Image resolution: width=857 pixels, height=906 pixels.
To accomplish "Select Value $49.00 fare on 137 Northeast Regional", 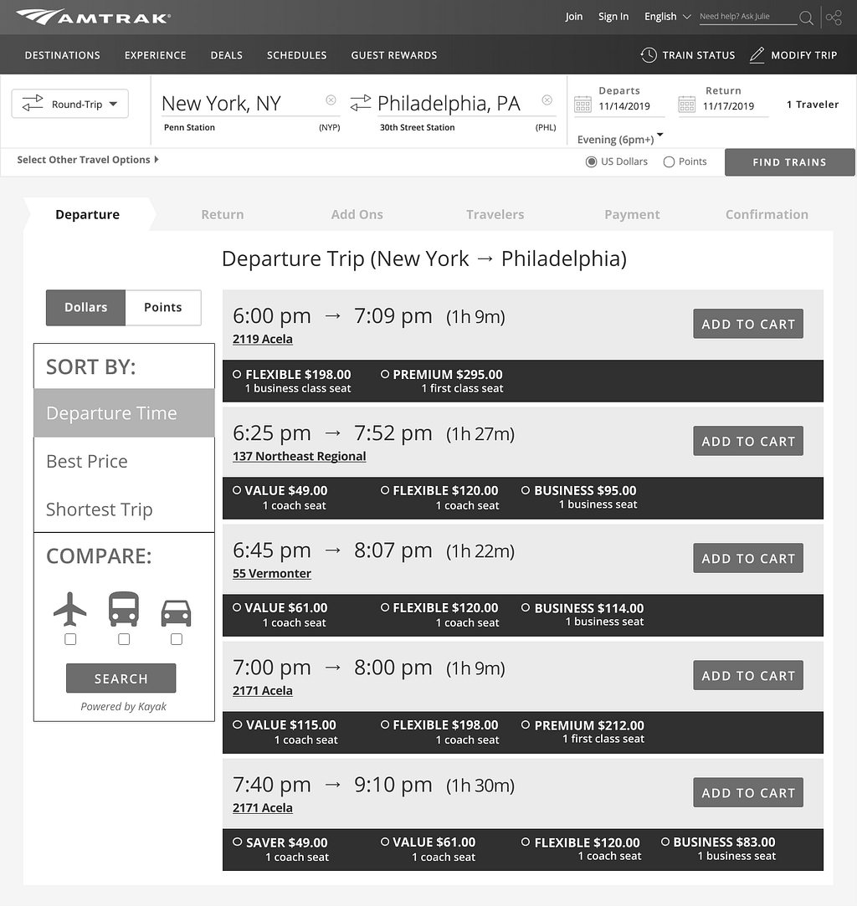I will click(237, 490).
